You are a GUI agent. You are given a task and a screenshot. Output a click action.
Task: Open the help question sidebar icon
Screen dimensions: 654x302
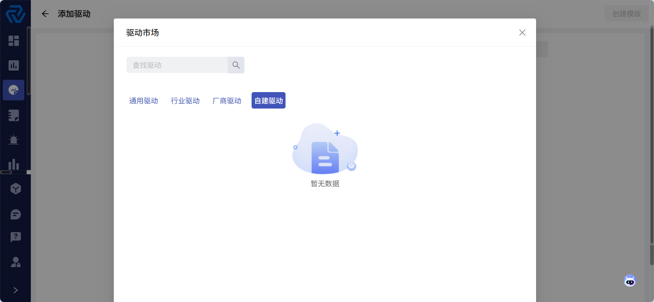coord(16,237)
